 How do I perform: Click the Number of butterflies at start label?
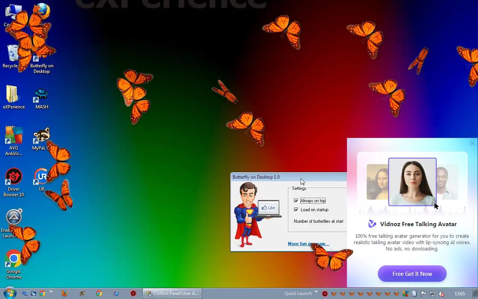319,221
